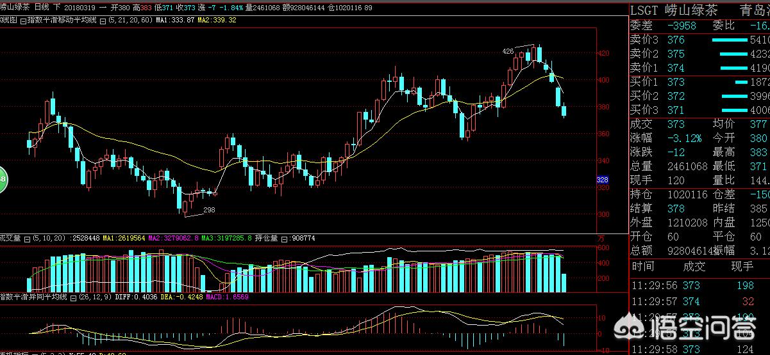Image resolution: width=770 pixels, height=355 pixels.
Task: Collapse the 指数平滑异同平均线 MACD box
Action: [73, 297]
